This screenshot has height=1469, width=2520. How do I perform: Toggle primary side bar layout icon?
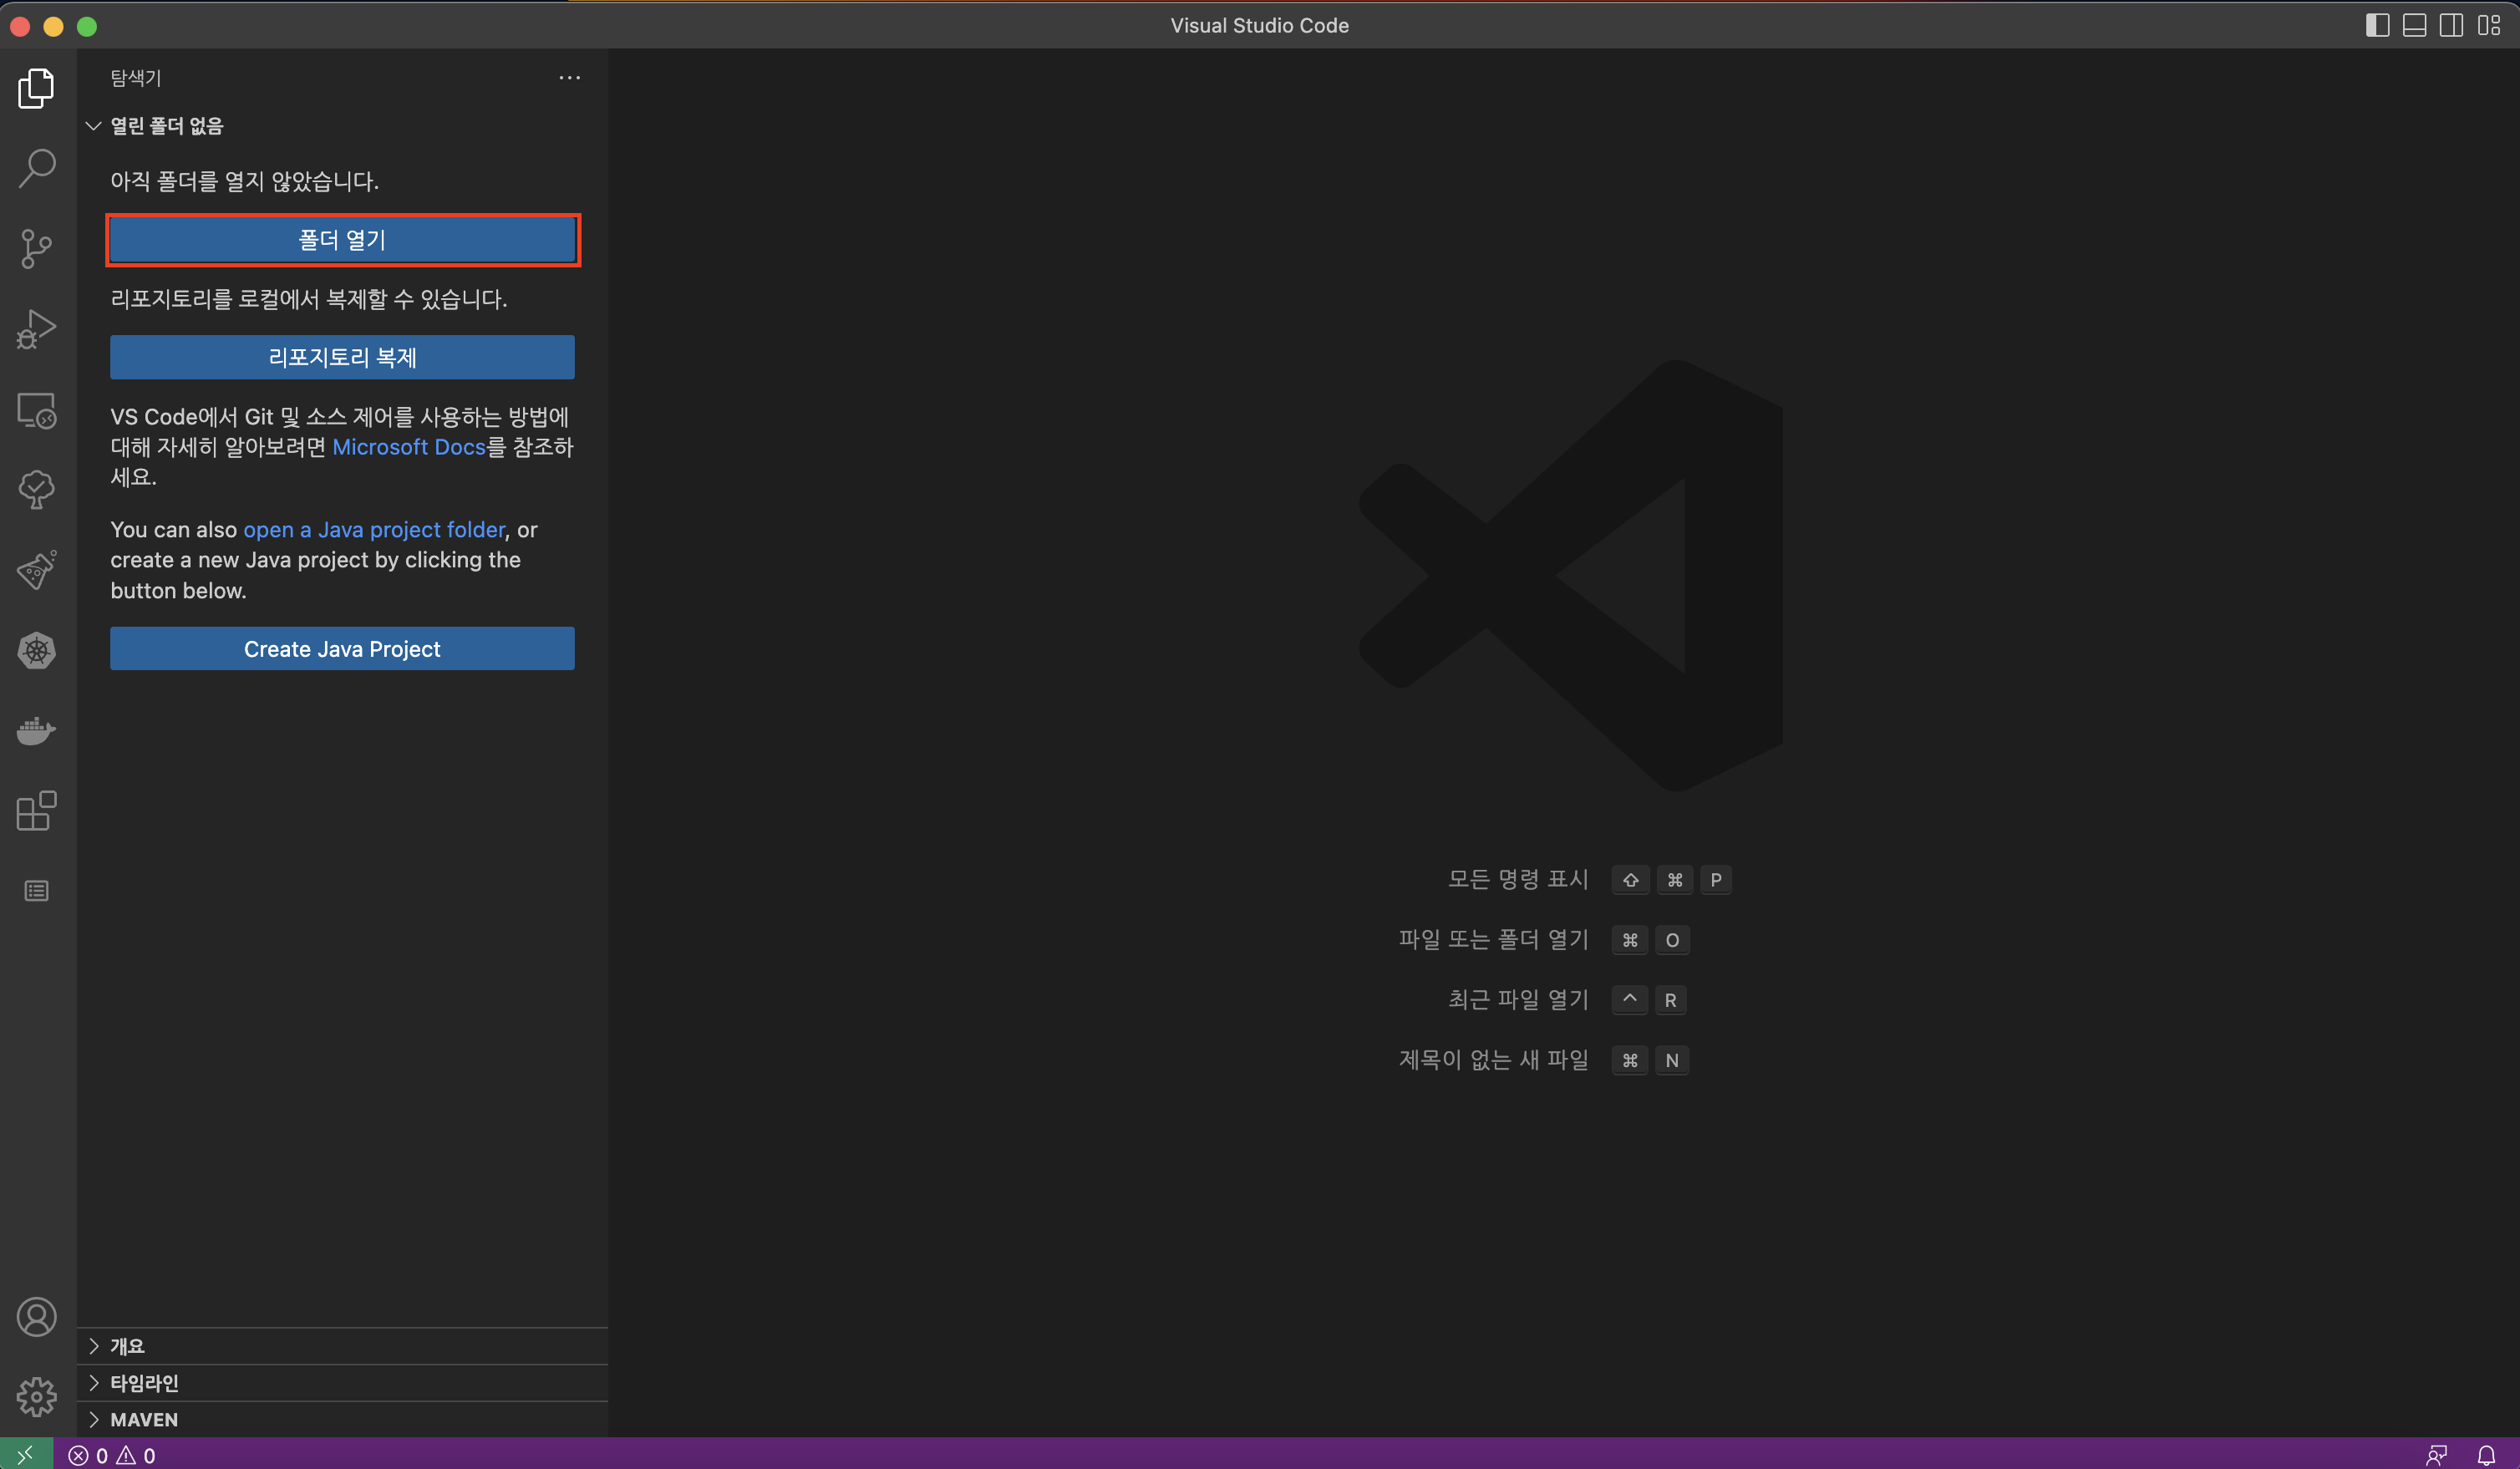tap(2377, 25)
